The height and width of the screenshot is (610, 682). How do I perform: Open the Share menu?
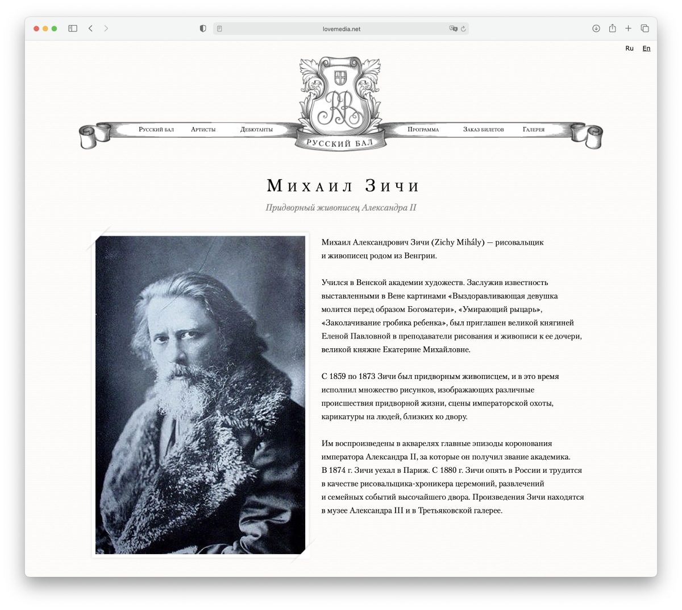[612, 28]
